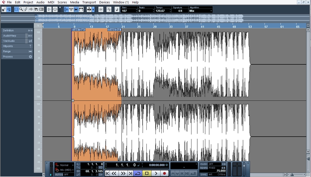Open the Transport menu
Screen dimensions: 311x177
click(89, 2)
